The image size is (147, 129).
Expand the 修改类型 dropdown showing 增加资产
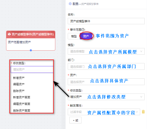(x=106, y=97)
